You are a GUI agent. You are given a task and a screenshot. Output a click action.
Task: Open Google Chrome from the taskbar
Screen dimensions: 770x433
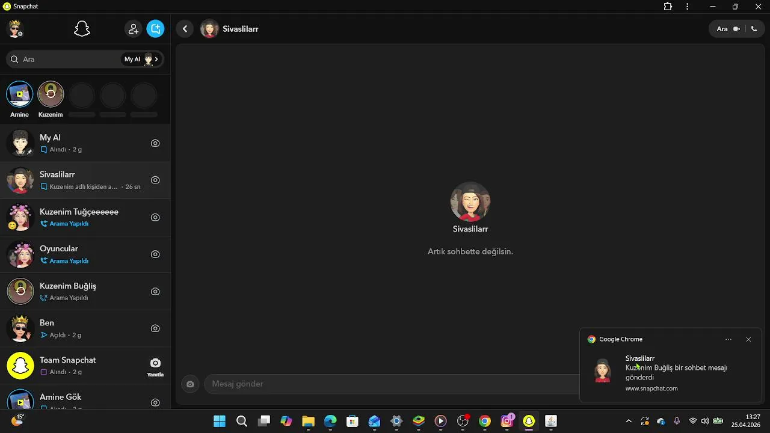click(485, 421)
